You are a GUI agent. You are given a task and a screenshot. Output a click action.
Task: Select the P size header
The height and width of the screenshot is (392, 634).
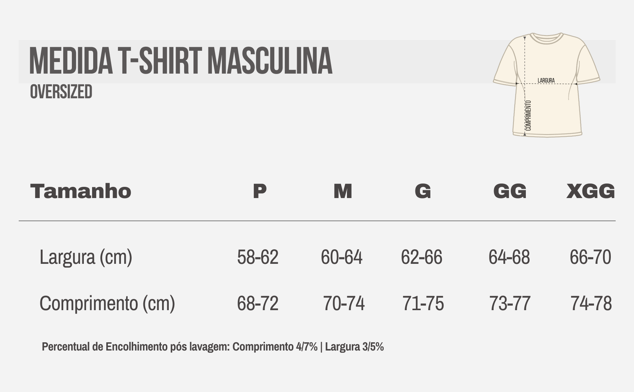point(260,191)
